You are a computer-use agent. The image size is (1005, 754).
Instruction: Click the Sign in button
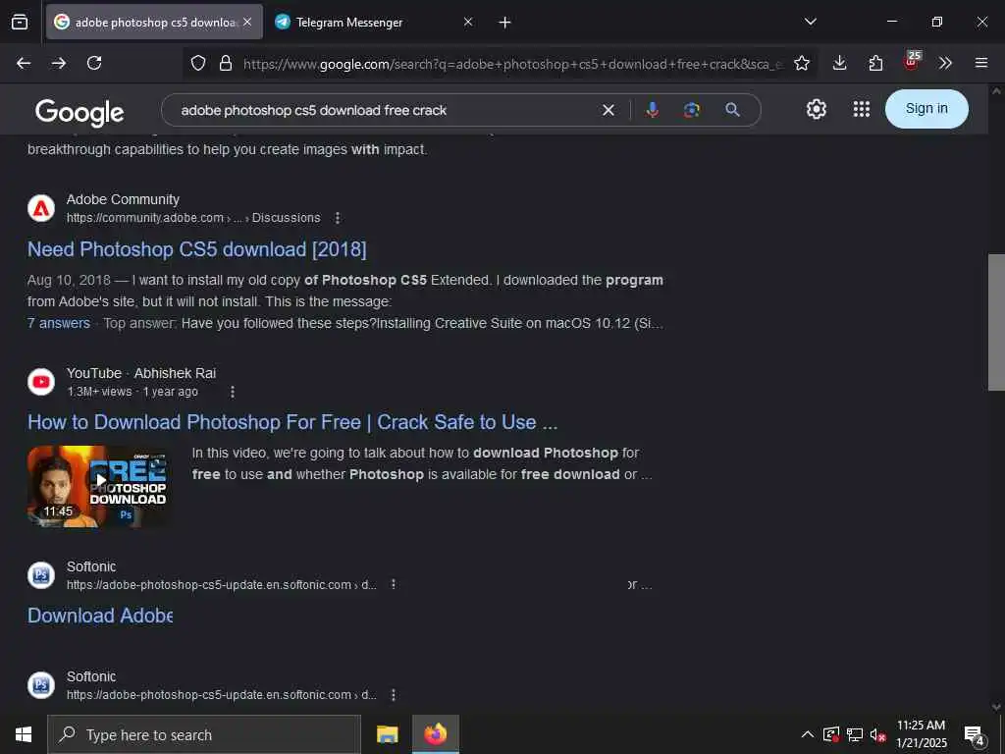tap(926, 109)
